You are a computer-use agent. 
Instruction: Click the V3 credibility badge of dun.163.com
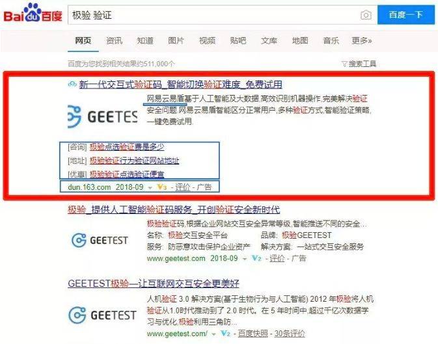[x=162, y=187]
